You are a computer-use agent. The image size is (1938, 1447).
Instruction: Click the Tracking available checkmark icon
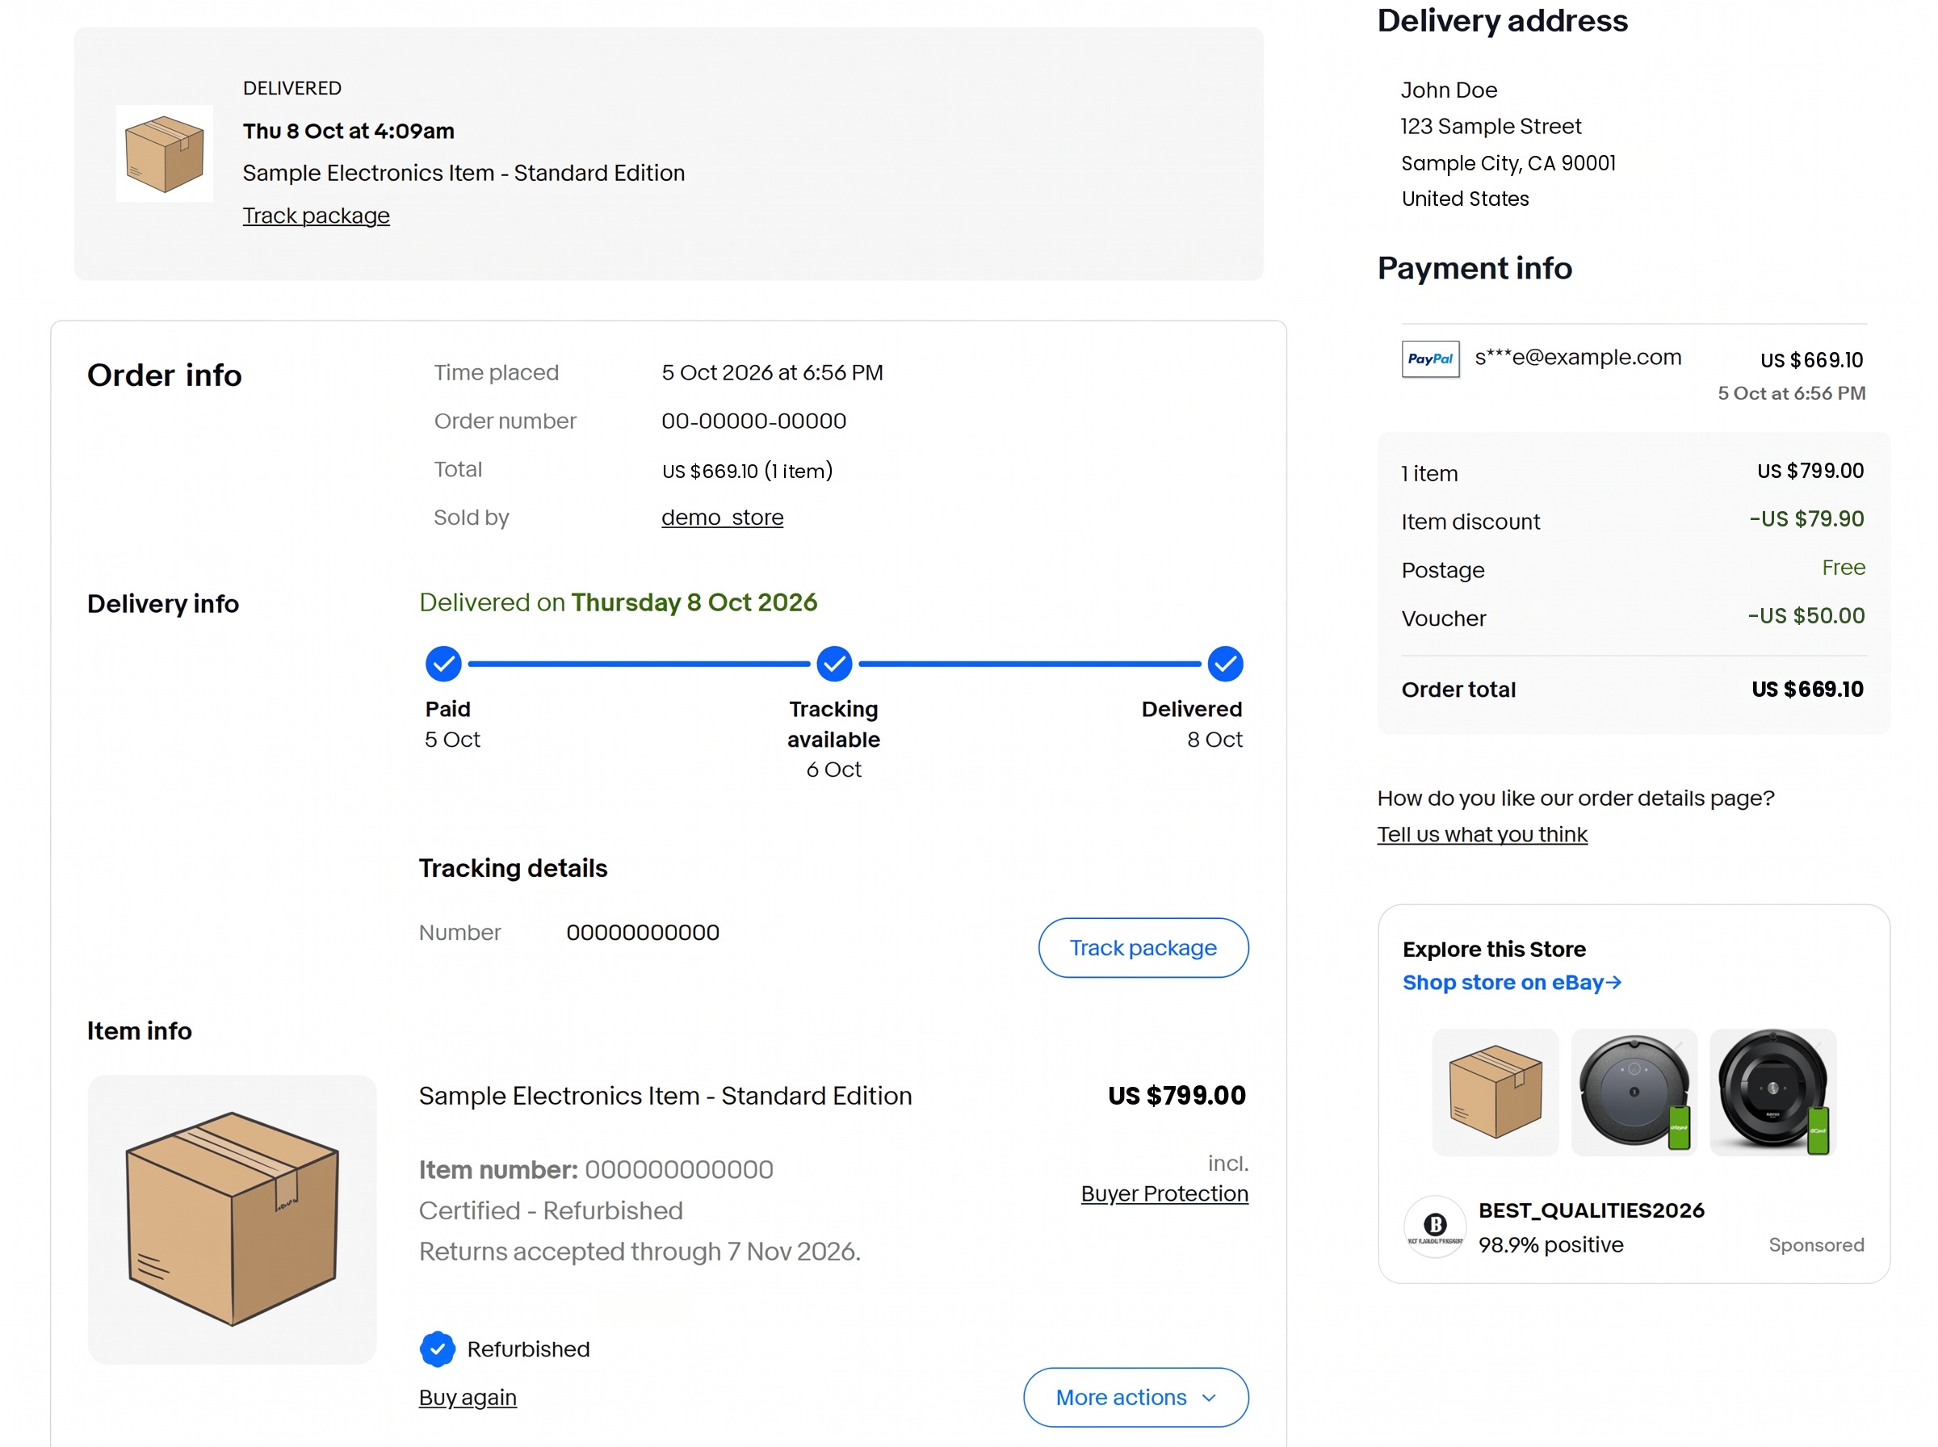833,663
